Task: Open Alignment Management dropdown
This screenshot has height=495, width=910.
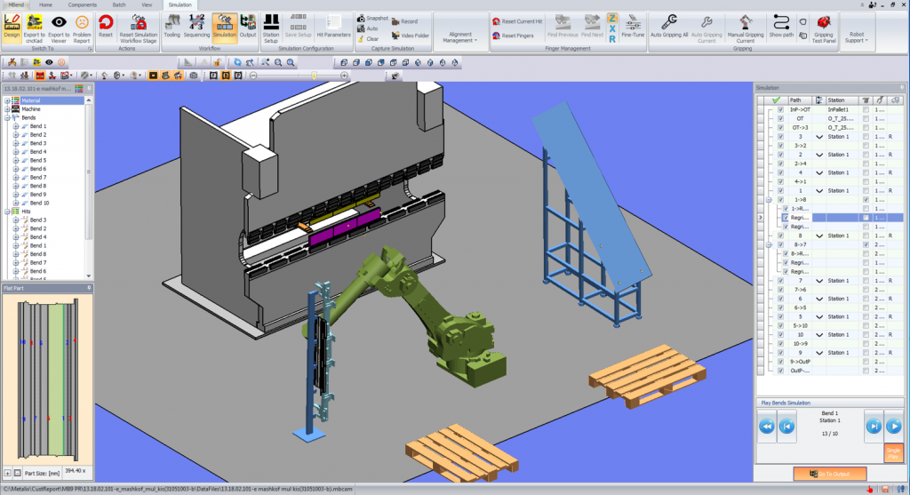Action: 460,37
